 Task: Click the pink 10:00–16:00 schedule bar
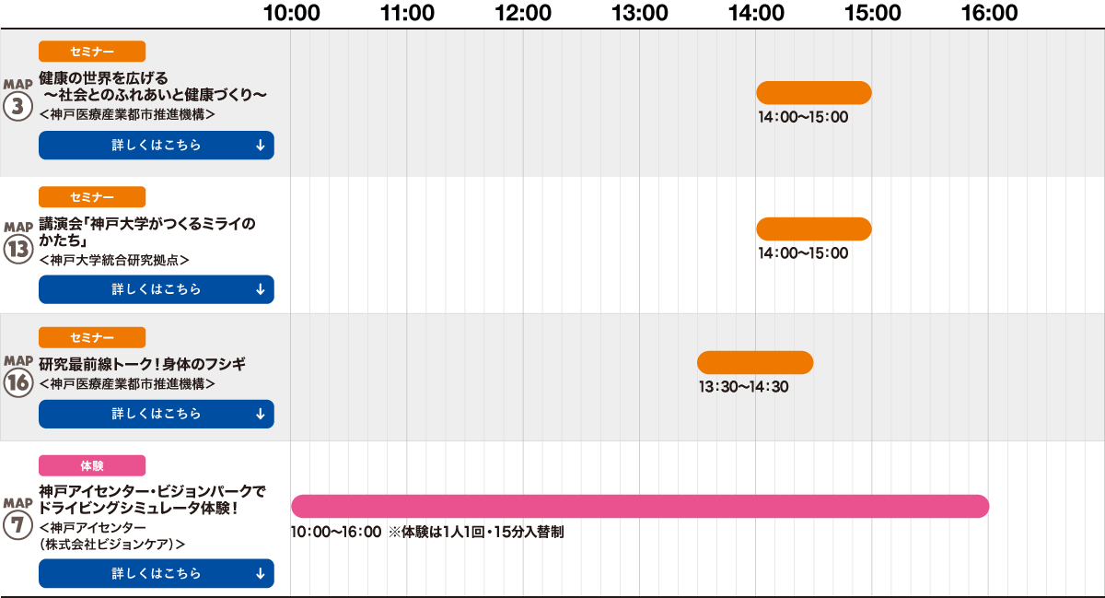pyautogui.click(x=640, y=506)
